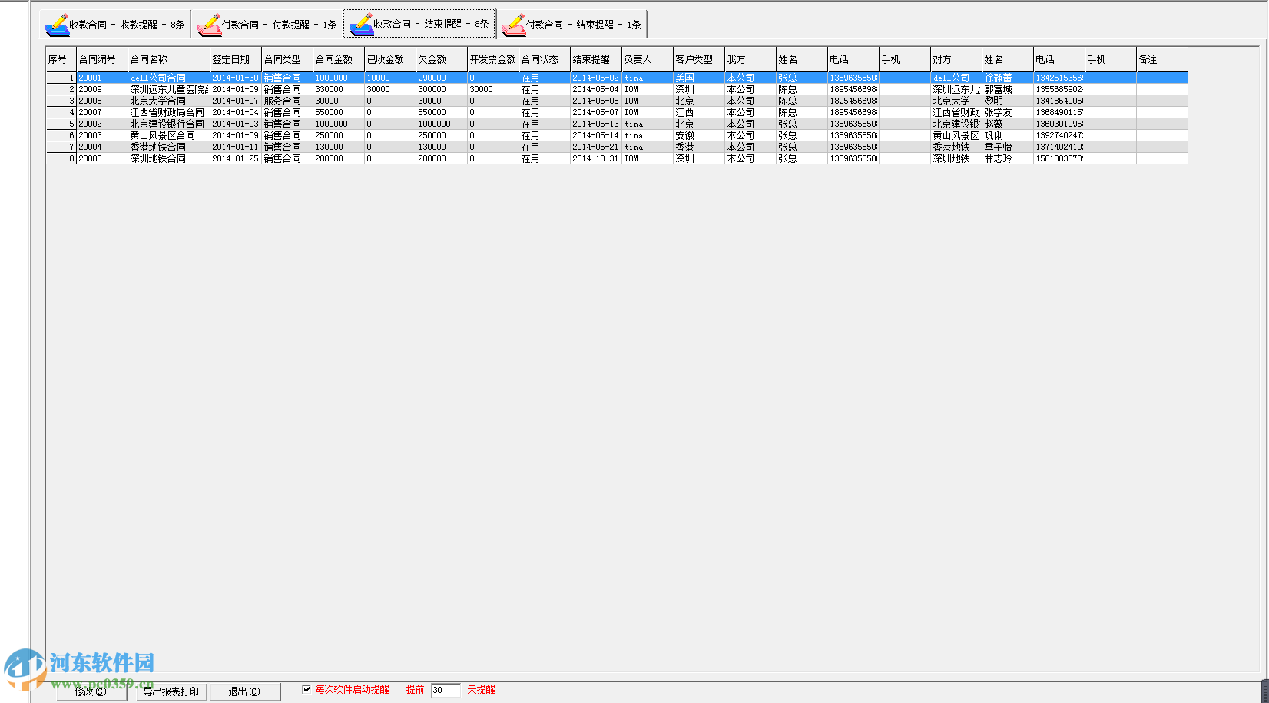The image size is (1269, 703).
Task: Click the 负责人 column header
Action: pyautogui.click(x=648, y=59)
